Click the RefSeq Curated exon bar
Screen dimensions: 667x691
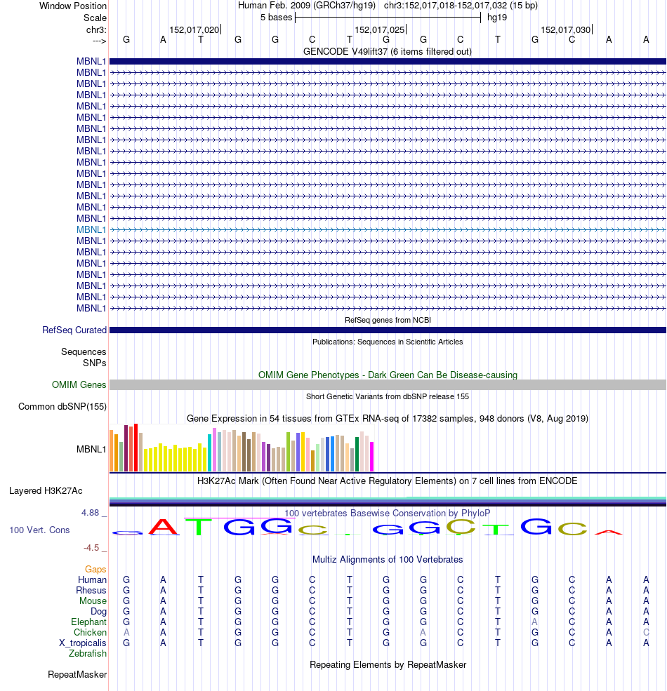pyautogui.click(x=388, y=330)
